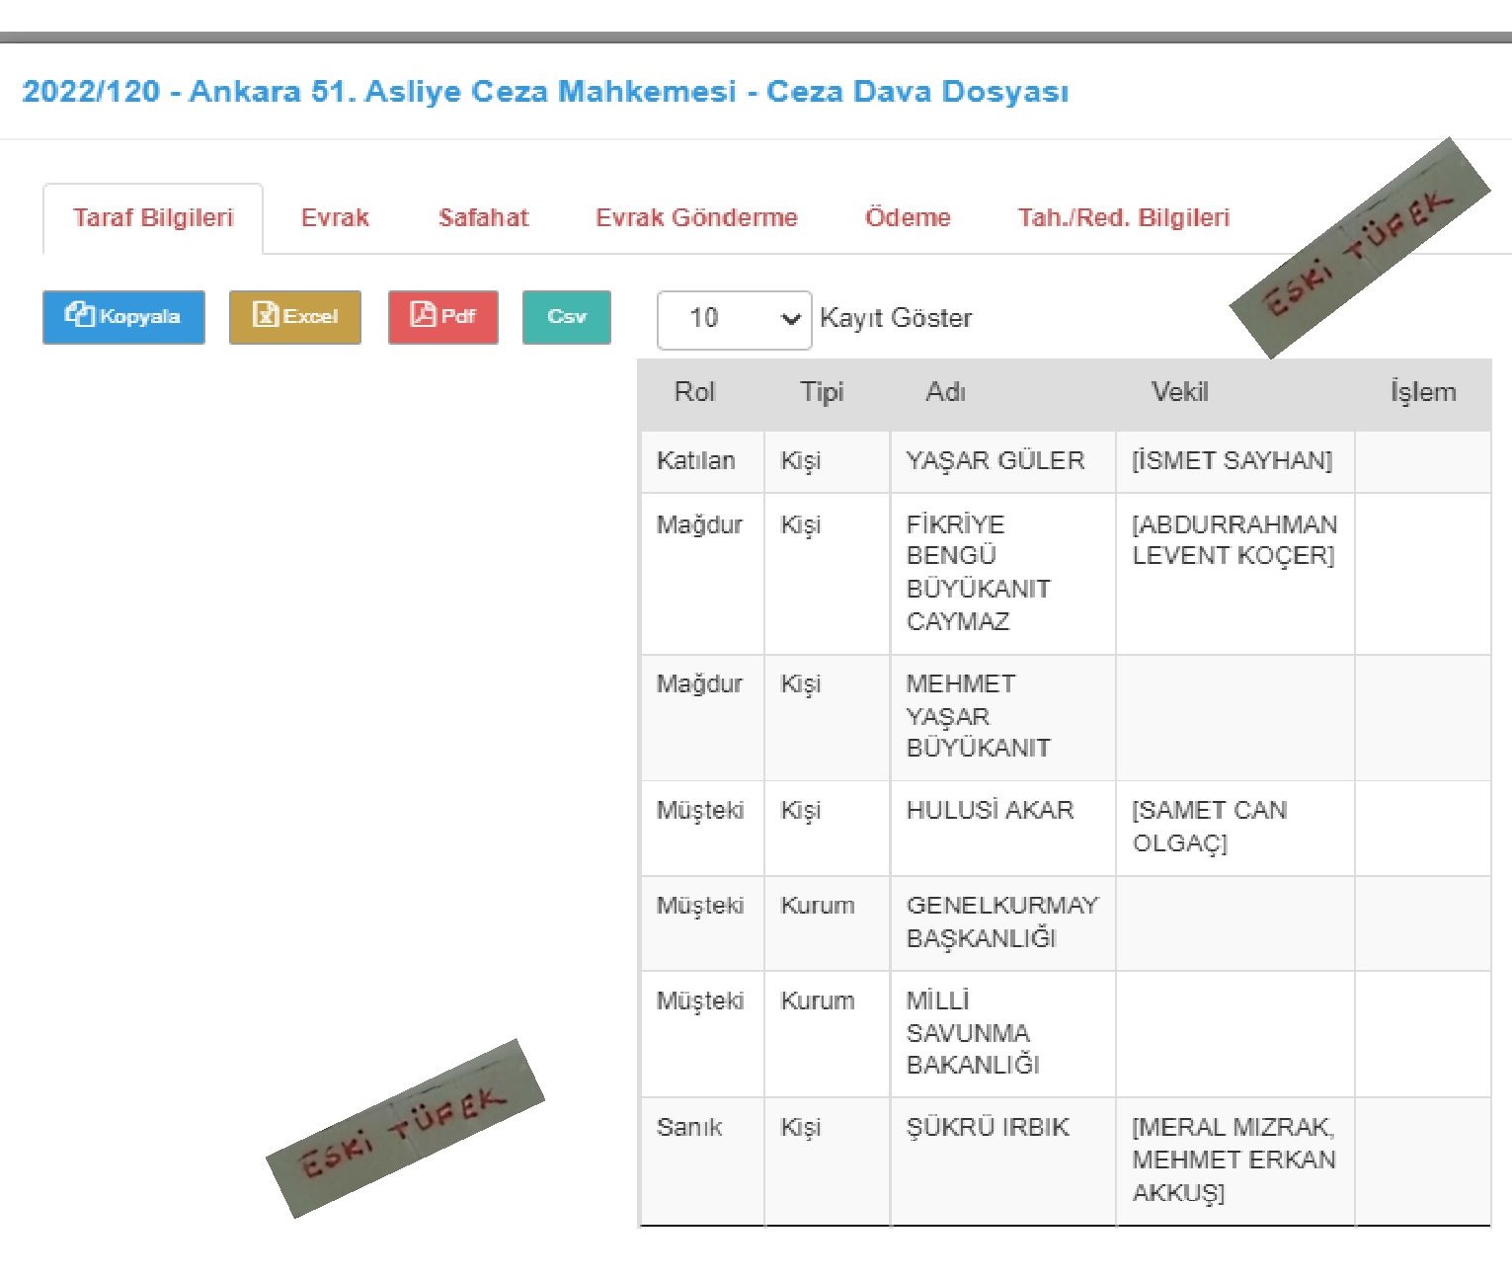Click the copy icon on Kopyala button
Image resolution: width=1512 pixels, height=1280 pixels.
coord(79,315)
